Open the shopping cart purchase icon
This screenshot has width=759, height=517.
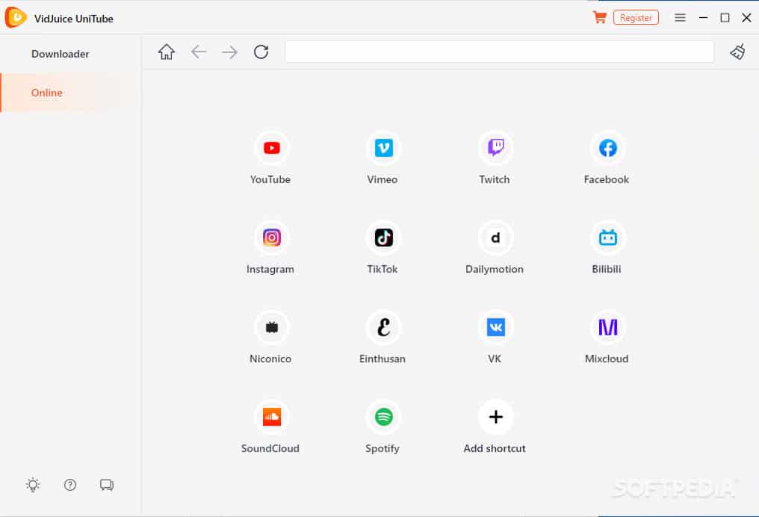(x=600, y=18)
